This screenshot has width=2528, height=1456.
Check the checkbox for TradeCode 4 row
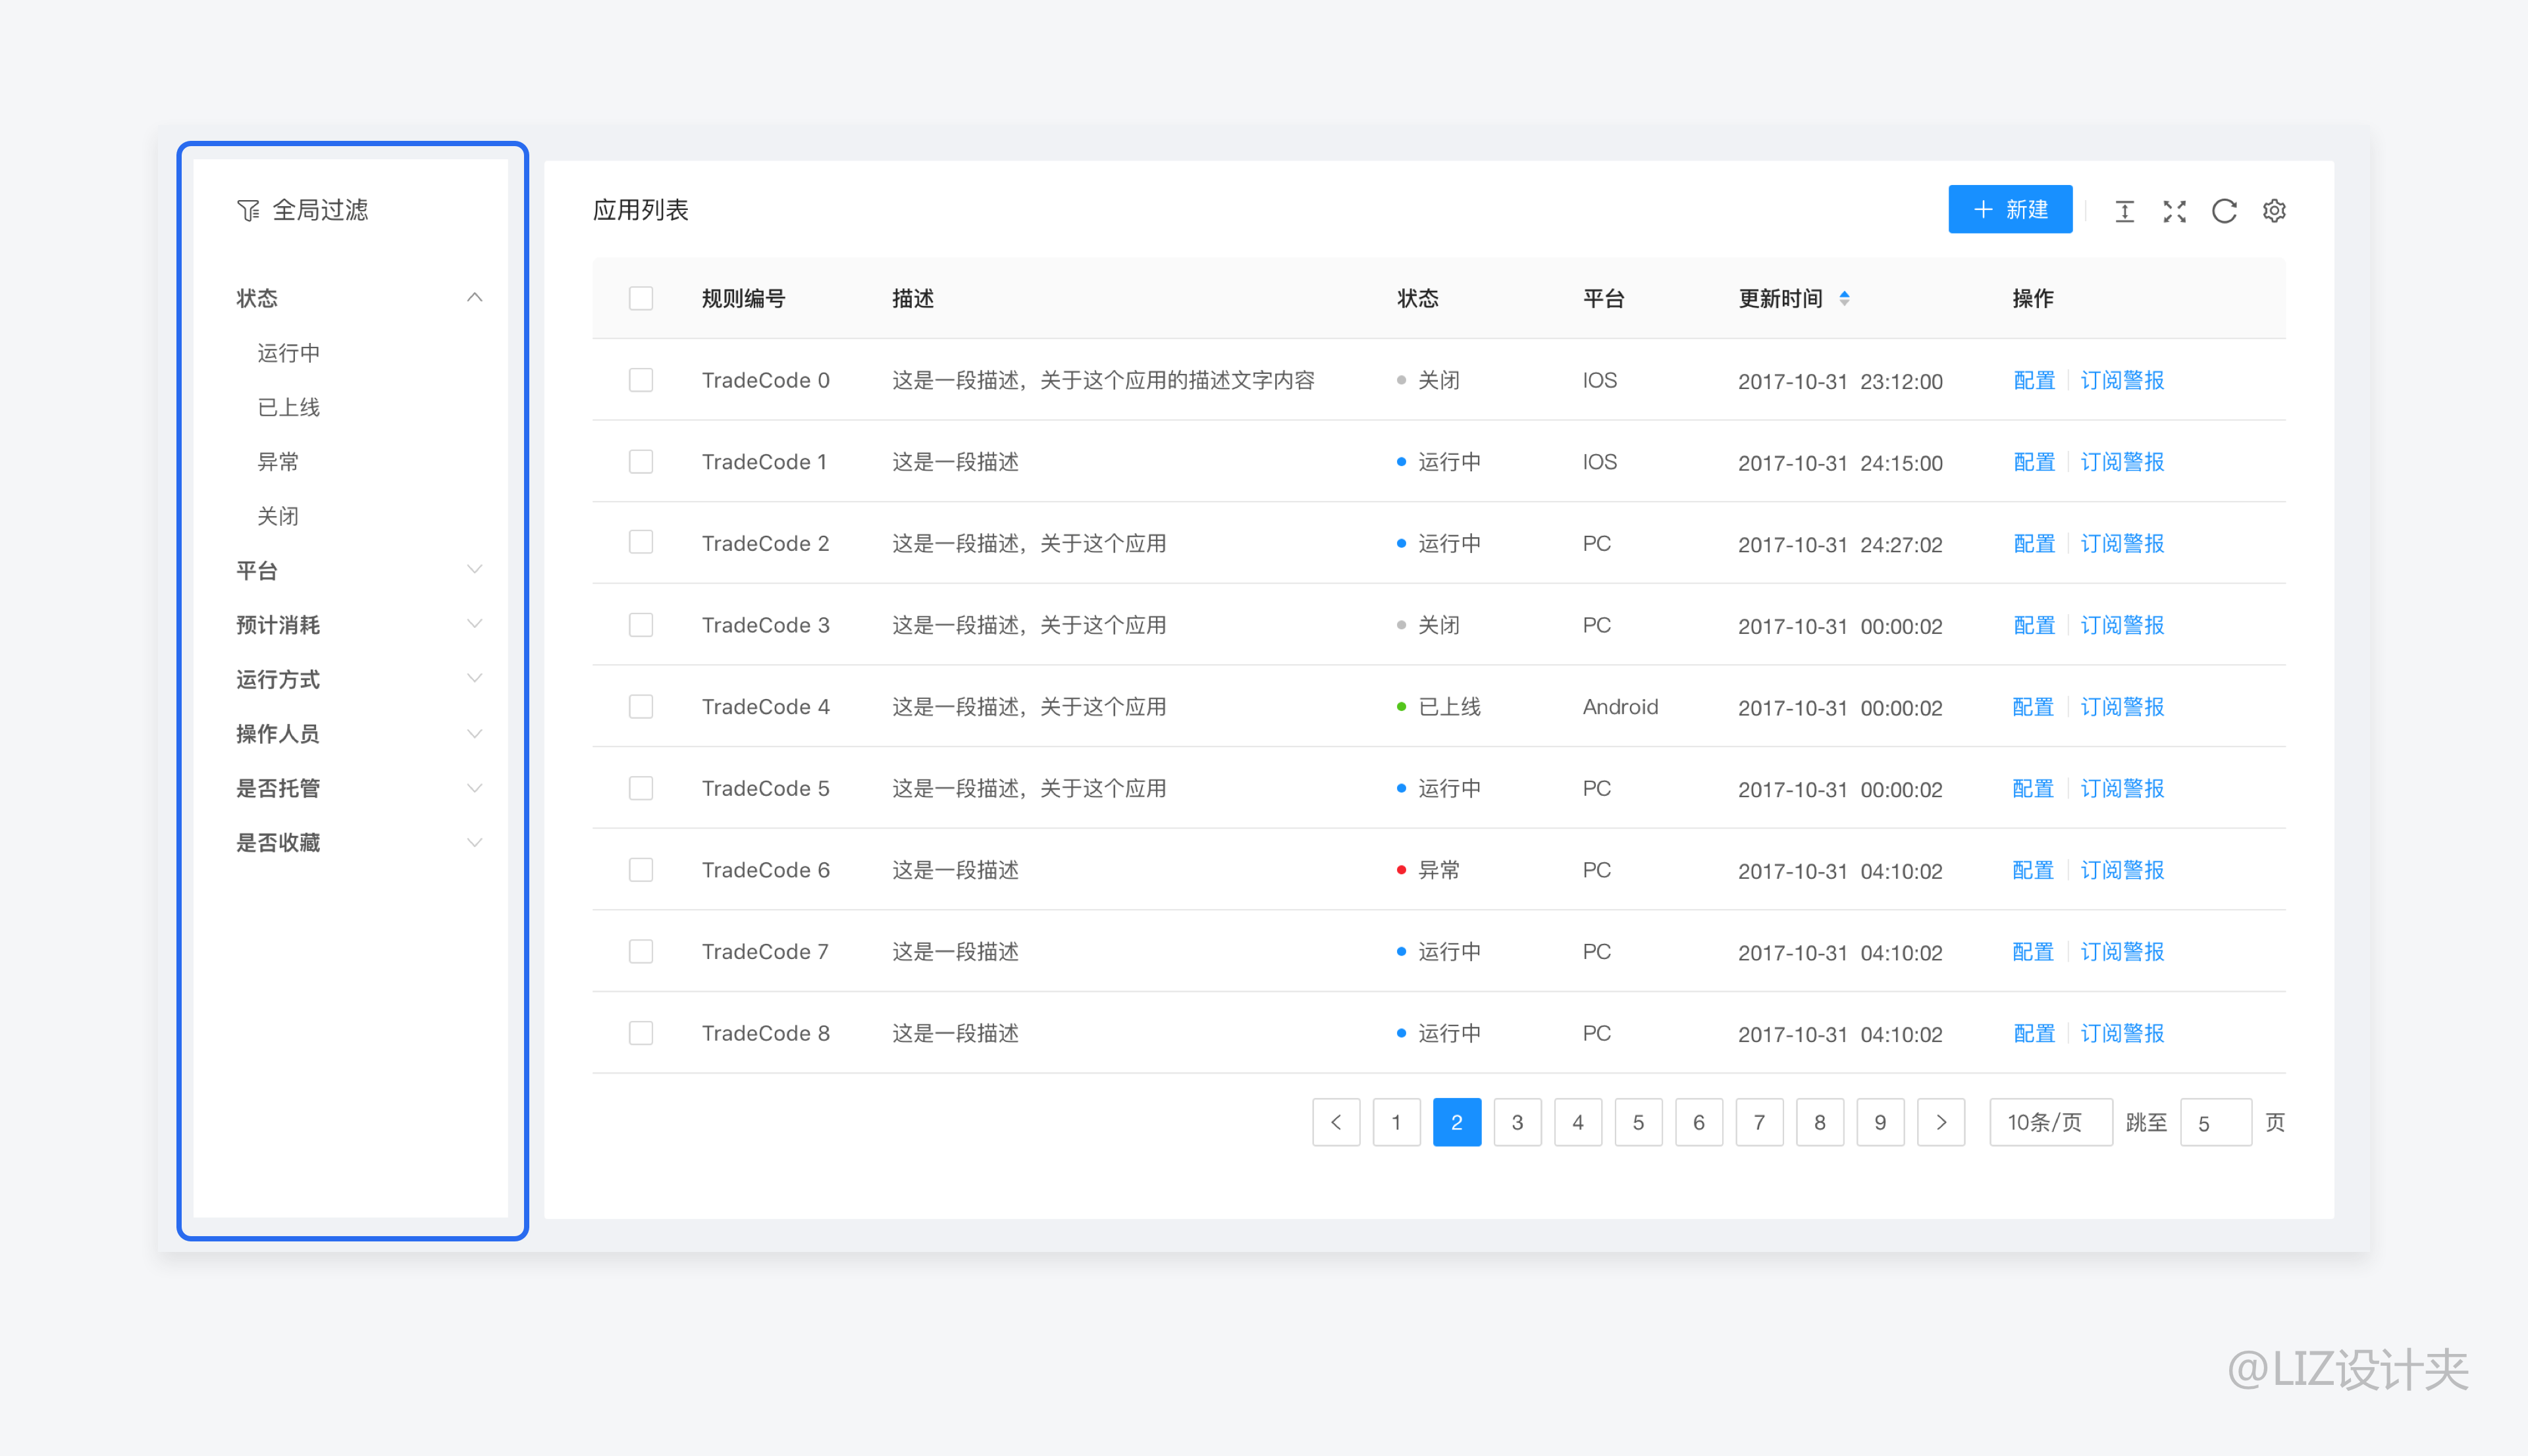click(641, 706)
